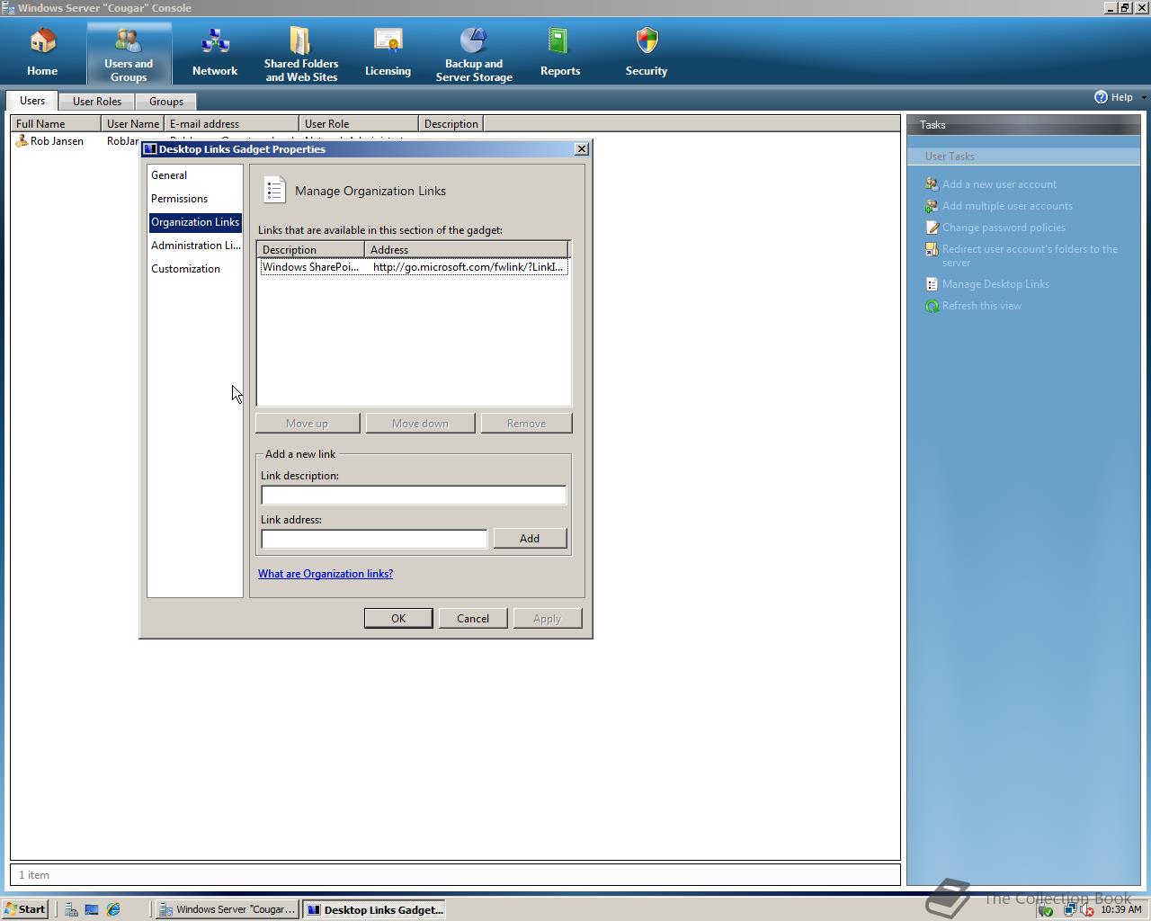Switch to the Groups tab
Screen dimensions: 1151x921
tap(166, 102)
